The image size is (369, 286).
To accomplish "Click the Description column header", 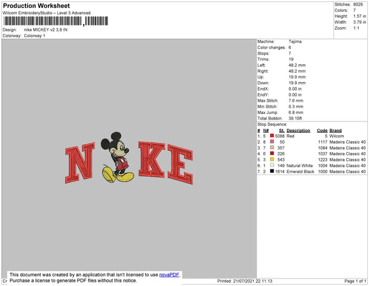I will [x=298, y=131].
